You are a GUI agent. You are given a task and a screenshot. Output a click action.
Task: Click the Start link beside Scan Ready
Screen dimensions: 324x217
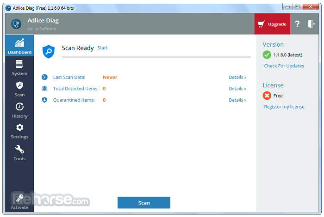[x=102, y=48]
